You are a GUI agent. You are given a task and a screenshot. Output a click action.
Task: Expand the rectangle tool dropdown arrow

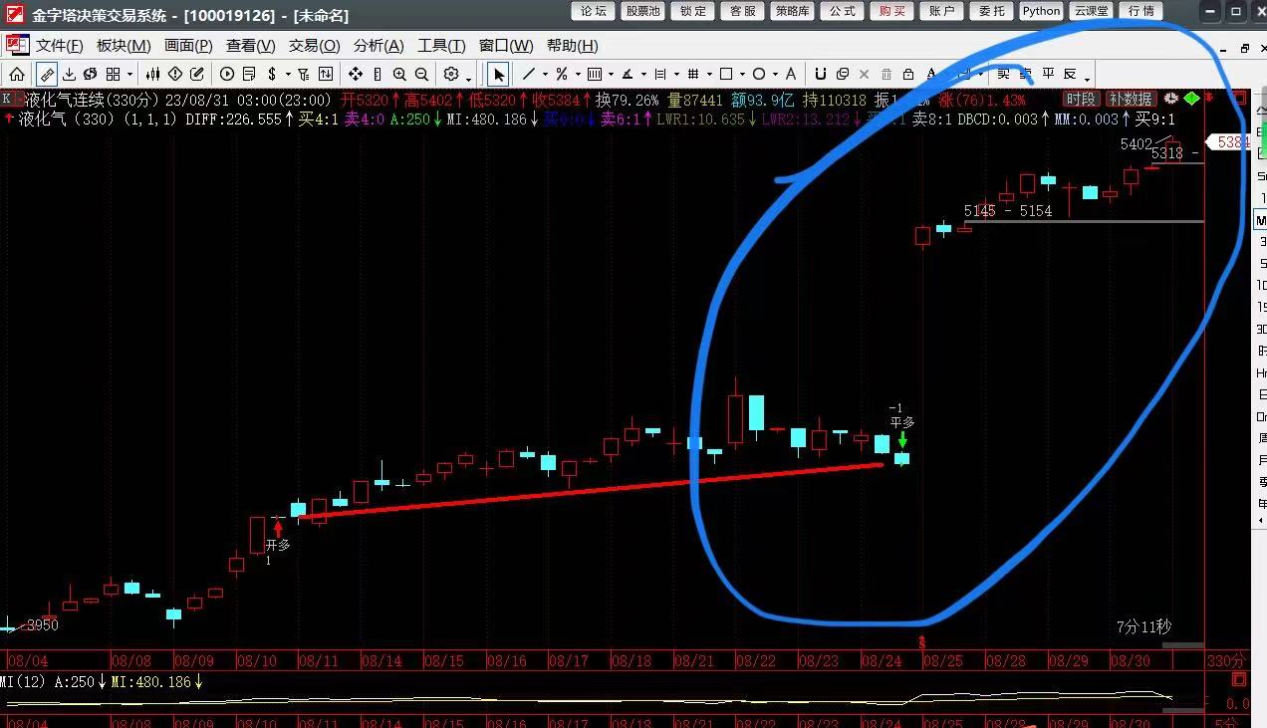[742, 75]
